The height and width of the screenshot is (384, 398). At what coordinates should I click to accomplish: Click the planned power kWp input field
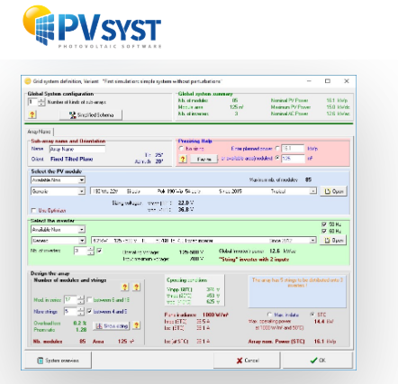(x=293, y=149)
